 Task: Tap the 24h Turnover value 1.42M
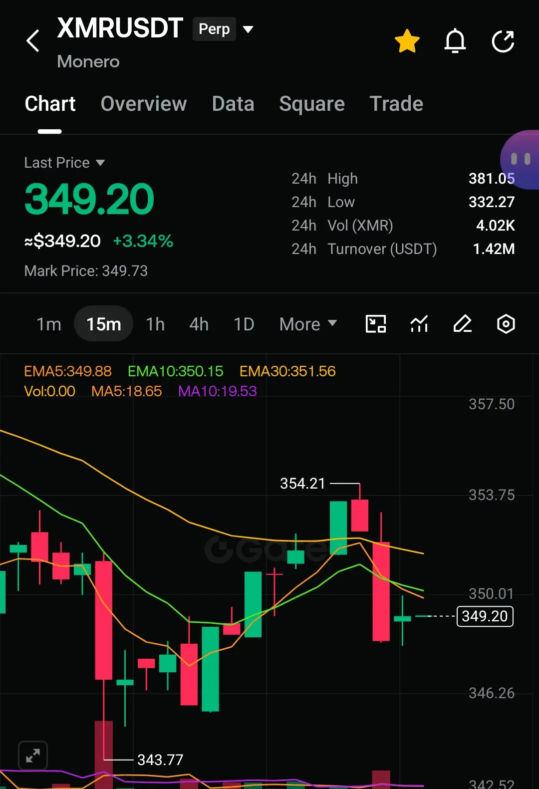coord(494,249)
